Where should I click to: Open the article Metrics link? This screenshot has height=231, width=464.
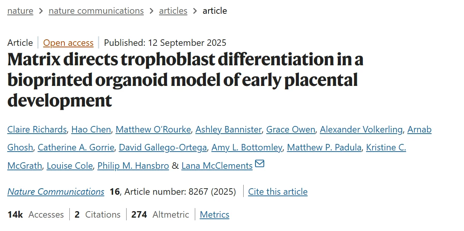tap(214, 215)
